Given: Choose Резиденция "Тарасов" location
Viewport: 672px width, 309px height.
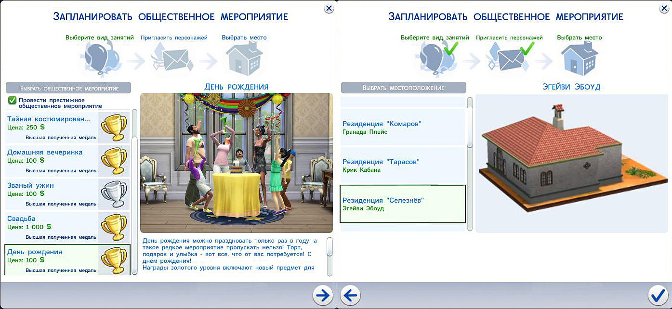Looking at the screenshot, I should point(403,166).
